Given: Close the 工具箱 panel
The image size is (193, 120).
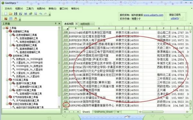Looking at the screenshot, I should point(59,24).
